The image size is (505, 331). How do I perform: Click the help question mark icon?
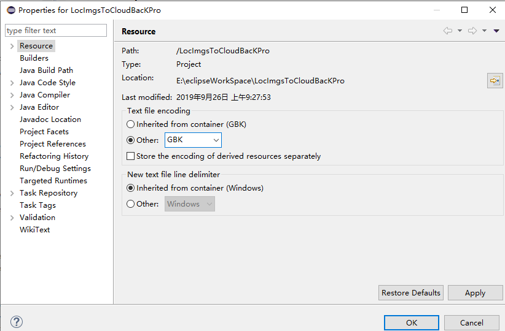17,322
